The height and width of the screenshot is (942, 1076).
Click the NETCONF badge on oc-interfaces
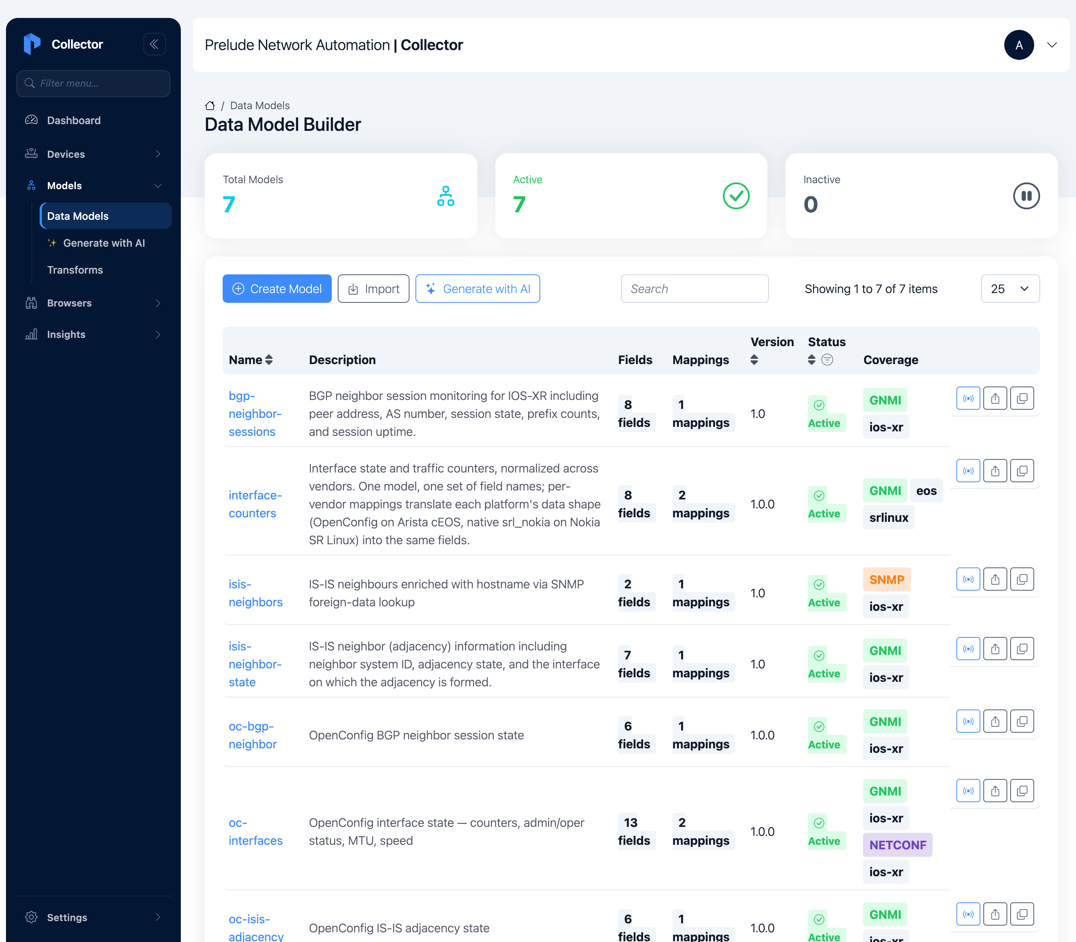point(897,845)
